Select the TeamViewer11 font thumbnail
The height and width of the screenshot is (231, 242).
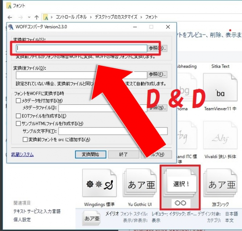point(220,87)
